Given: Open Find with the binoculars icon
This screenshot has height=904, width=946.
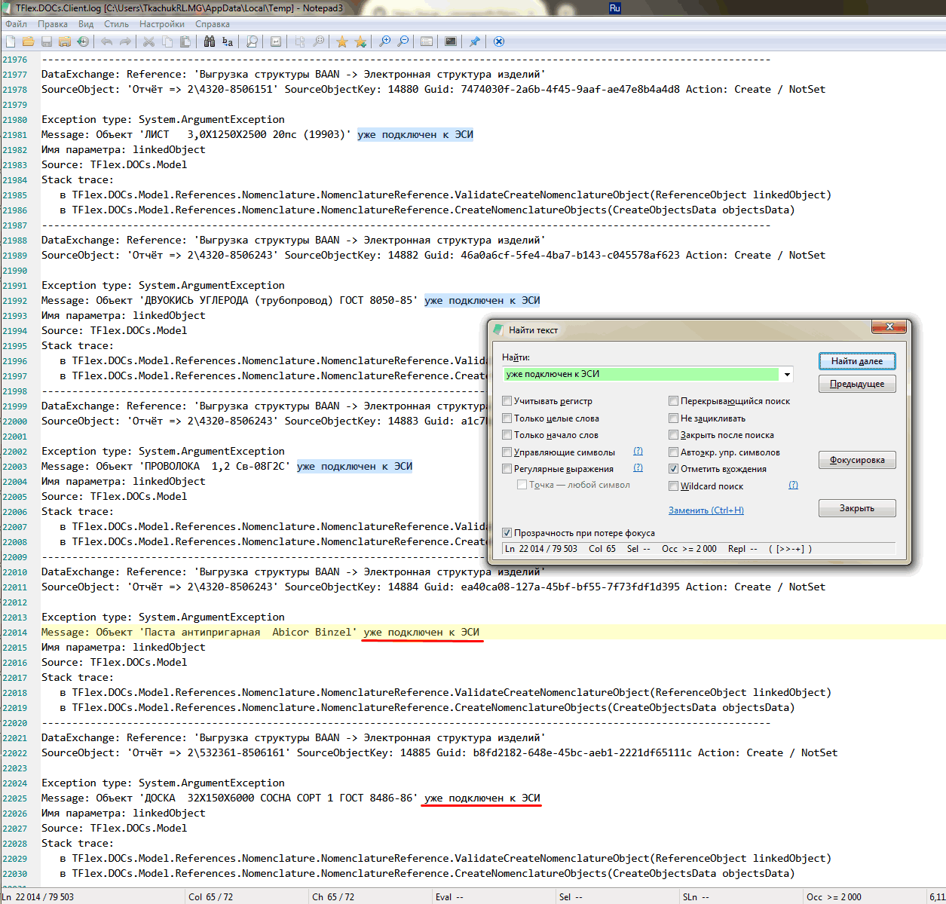Looking at the screenshot, I should click(x=210, y=41).
